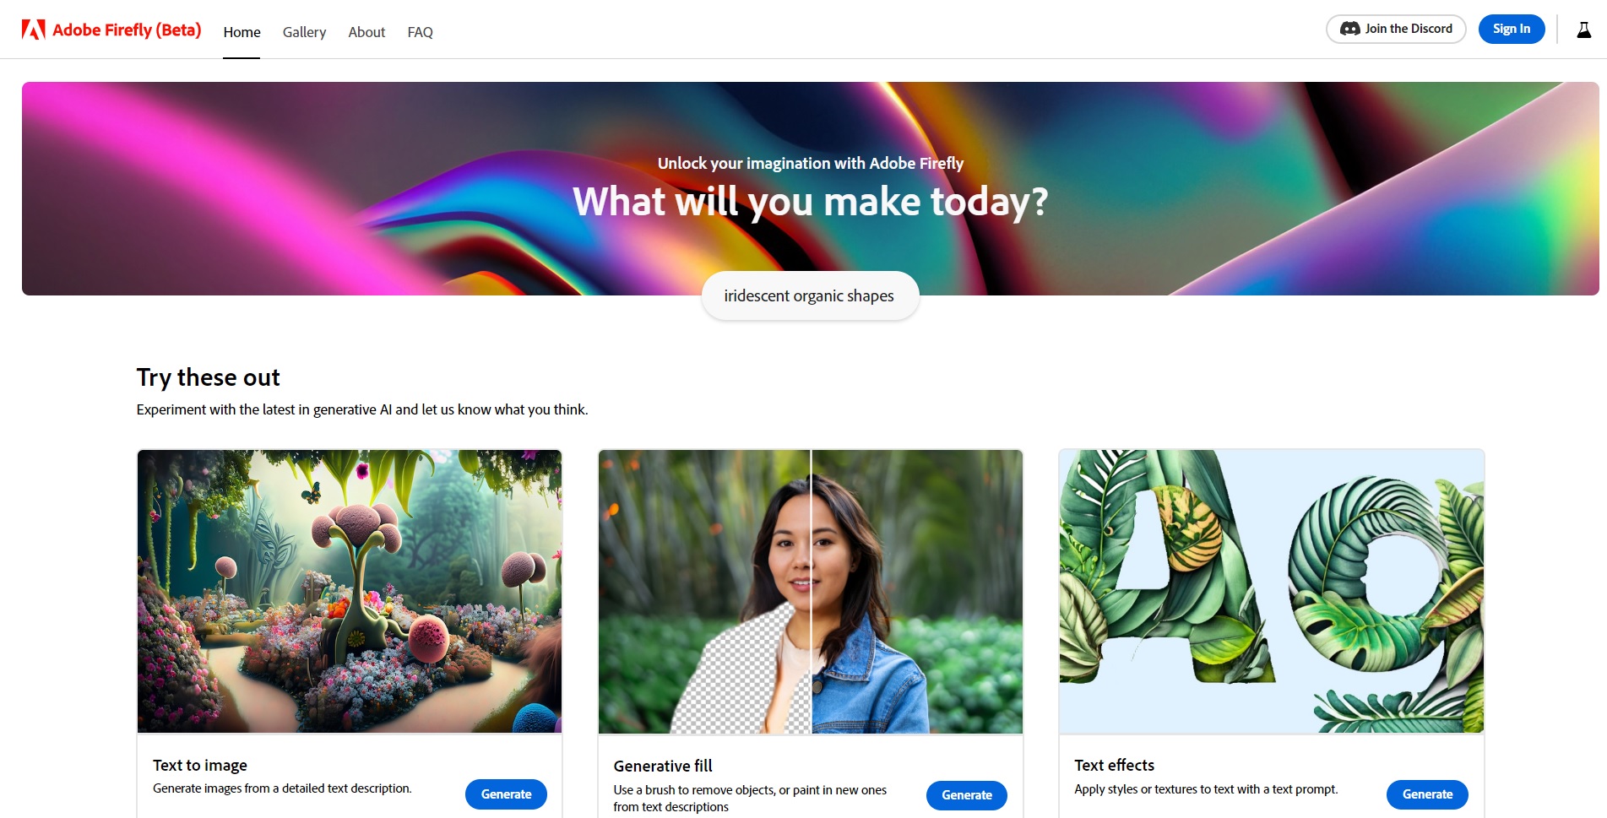The image size is (1607, 818).
Task: Go to the About page
Action: tap(366, 32)
